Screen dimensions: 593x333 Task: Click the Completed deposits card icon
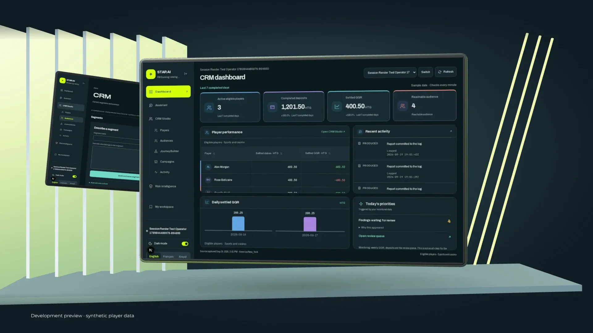point(272,107)
